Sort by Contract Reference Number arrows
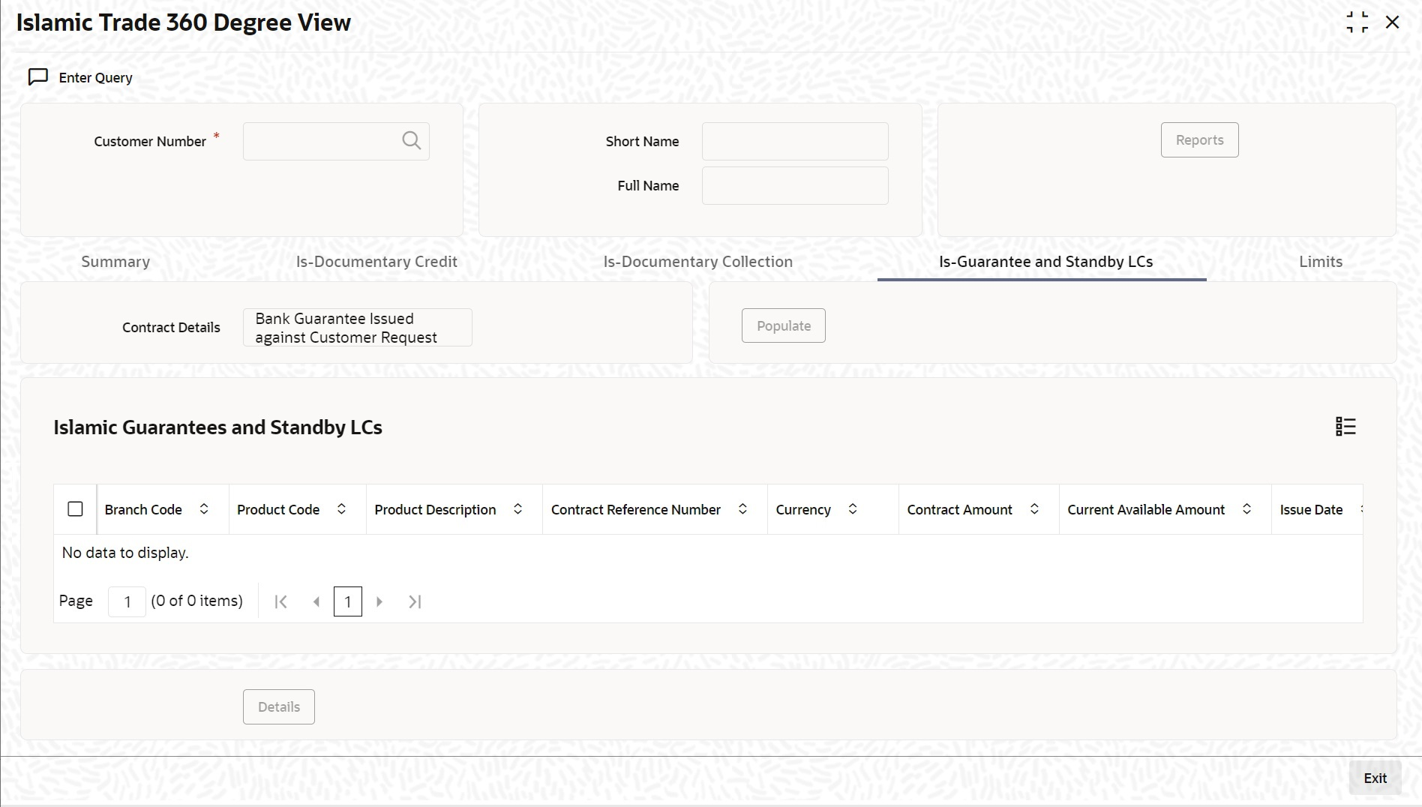The height and width of the screenshot is (807, 1422). (x=742, y=509)
